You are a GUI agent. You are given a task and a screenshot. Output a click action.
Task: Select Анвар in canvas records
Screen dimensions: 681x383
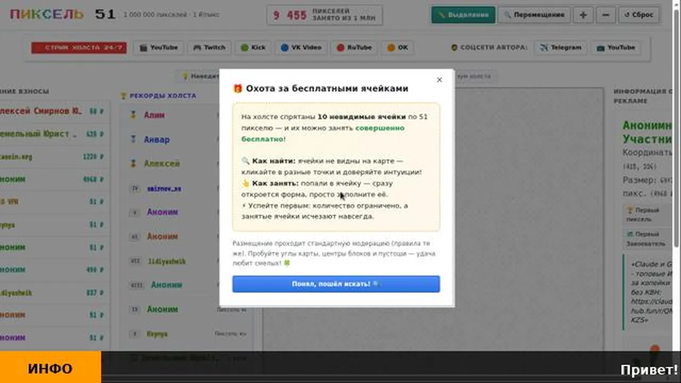click(x=157, y=139)
